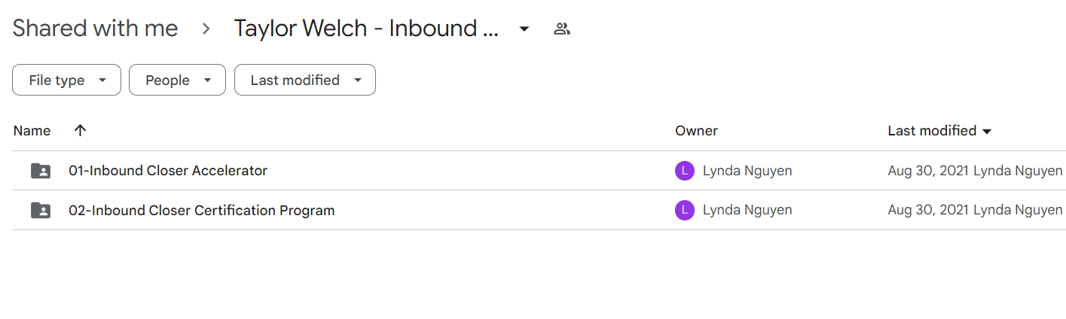Select the 01-Inbound Closer Accelerator folder name

tap(168, 171)
